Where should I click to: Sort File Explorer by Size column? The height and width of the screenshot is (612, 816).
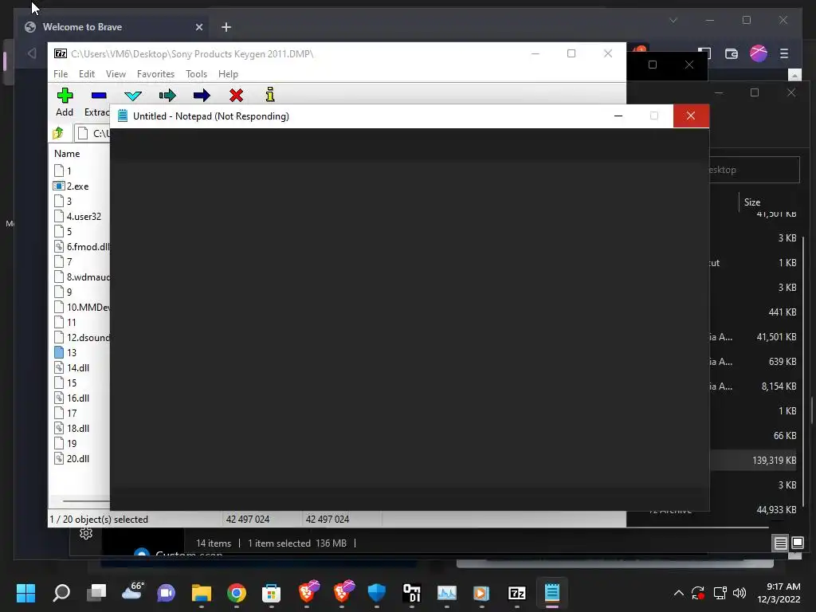(x=752, y=202)
